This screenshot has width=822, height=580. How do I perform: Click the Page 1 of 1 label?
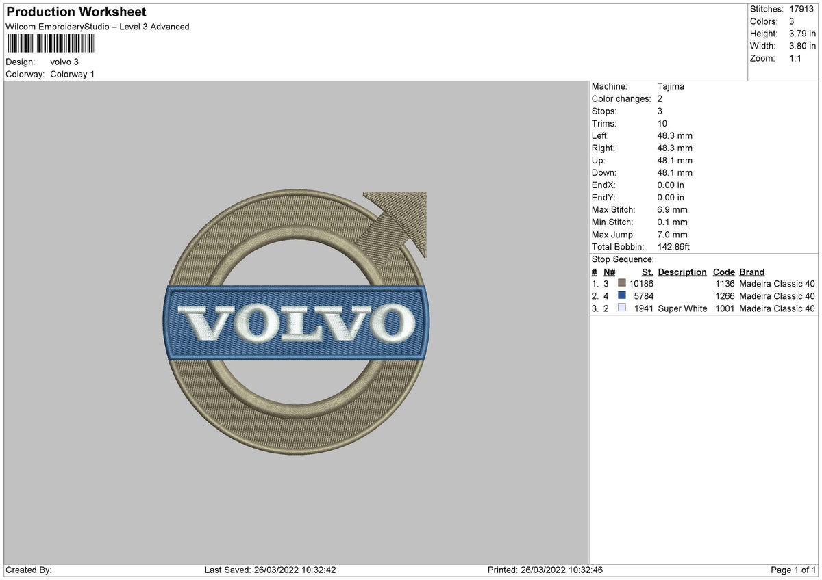coord(794,569)
